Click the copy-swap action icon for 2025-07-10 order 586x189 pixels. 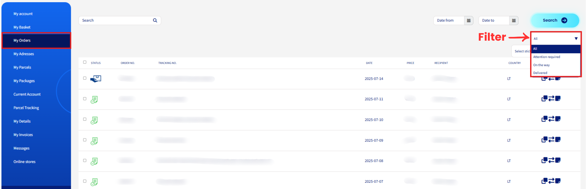(551, 119)
